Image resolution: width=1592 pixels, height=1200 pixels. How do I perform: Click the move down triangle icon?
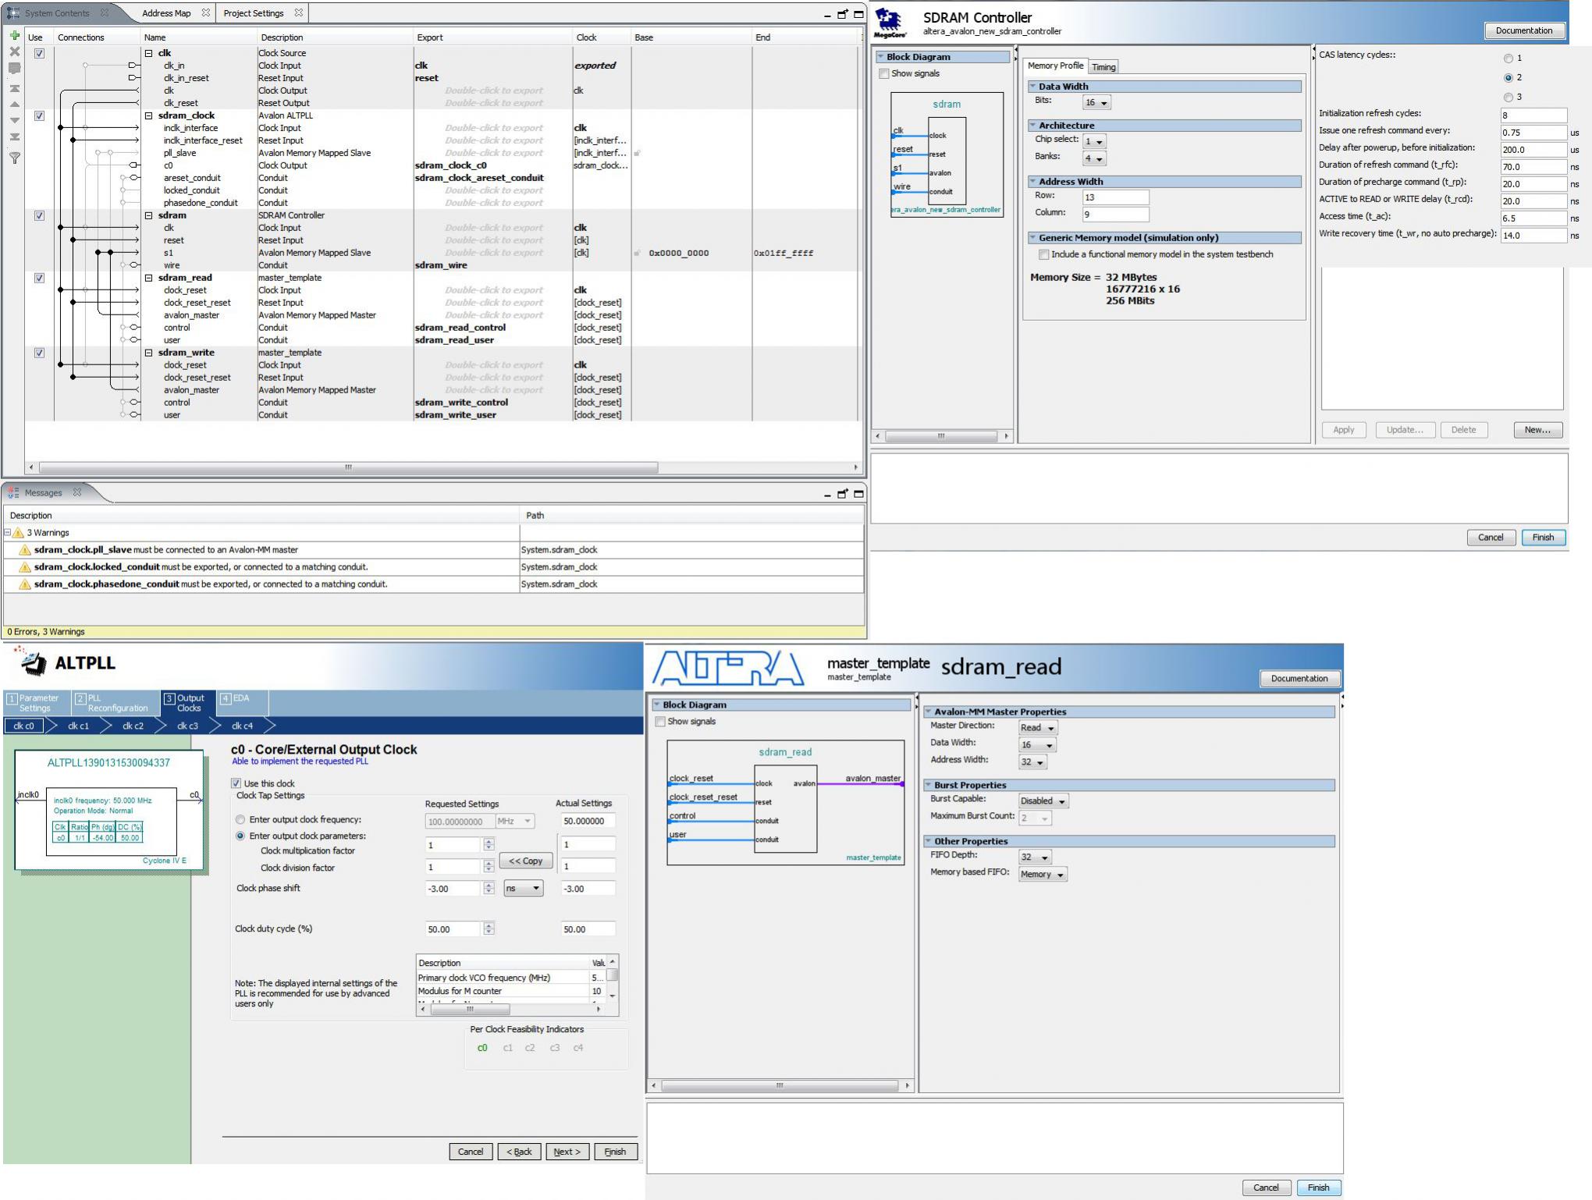coord(14,120)
